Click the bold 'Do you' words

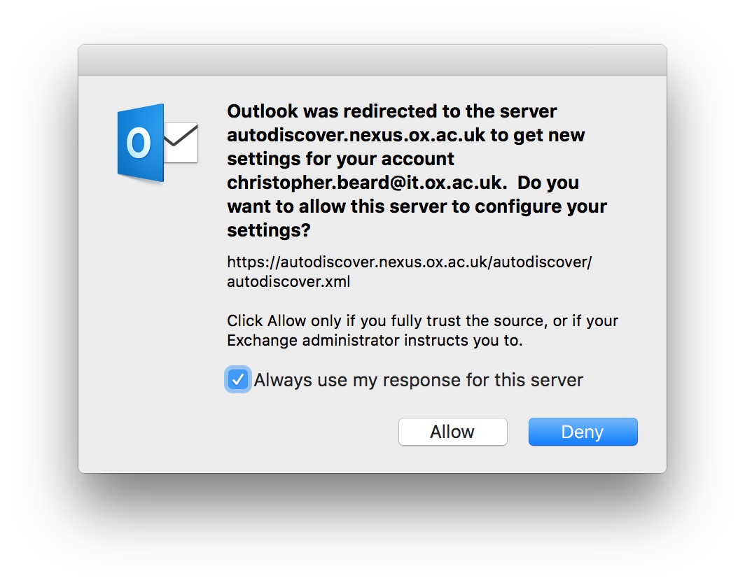(548, 183)
